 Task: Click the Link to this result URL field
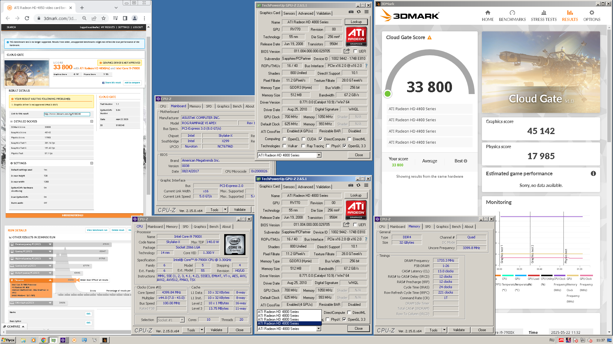coord(67,114)
